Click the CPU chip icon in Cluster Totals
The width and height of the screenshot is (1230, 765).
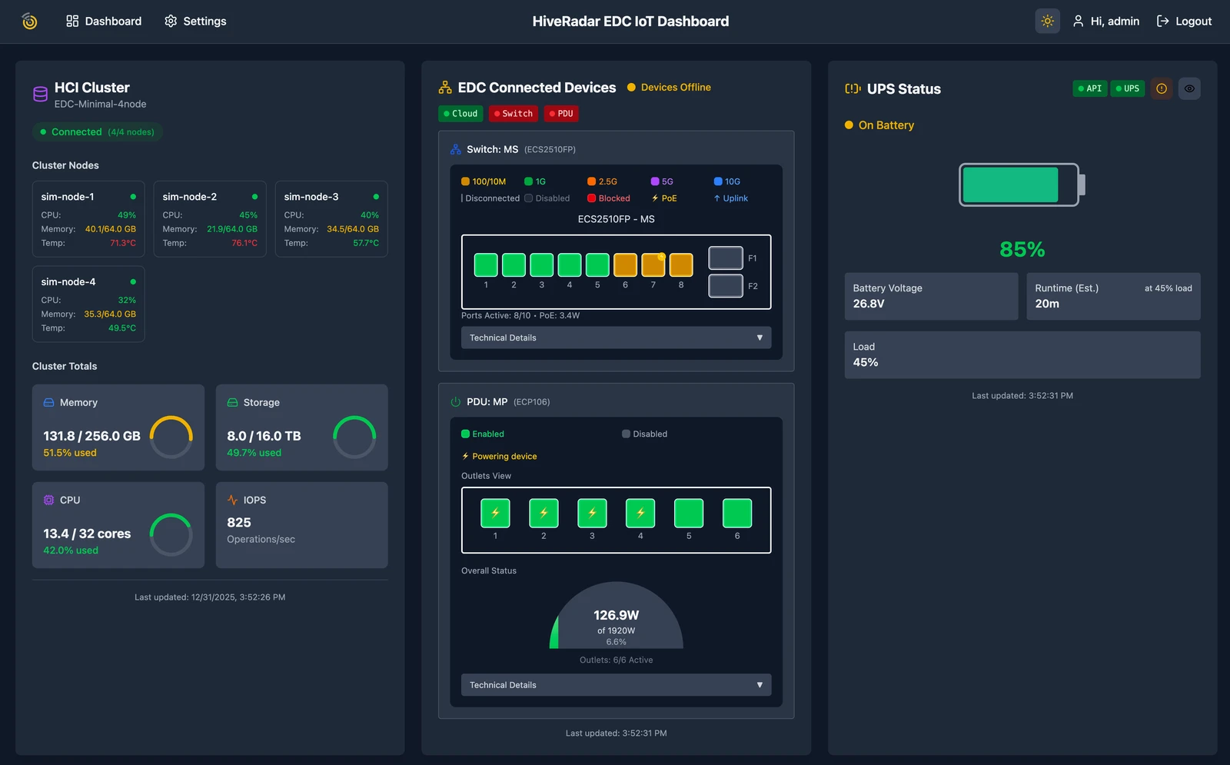[48, 500]
